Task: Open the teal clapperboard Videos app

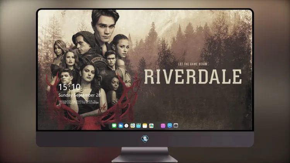Action: (x=138, y=126)
